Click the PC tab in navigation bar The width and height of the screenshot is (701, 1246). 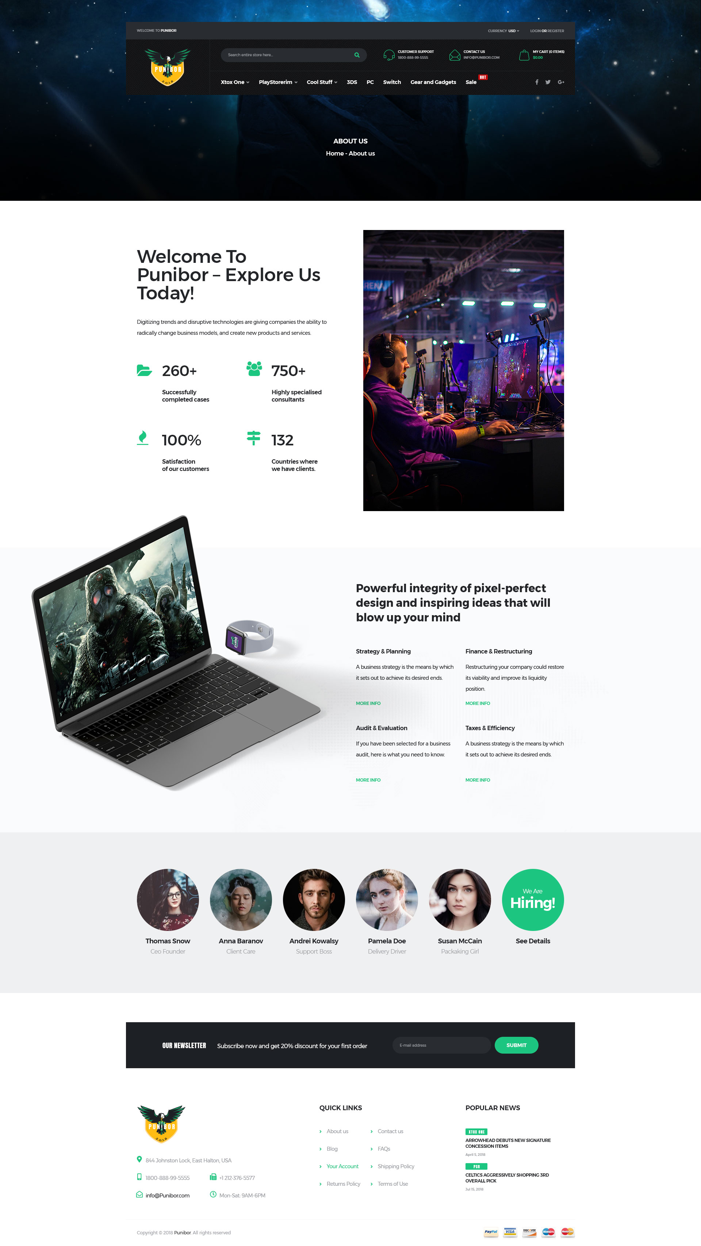tap(370, 82)
